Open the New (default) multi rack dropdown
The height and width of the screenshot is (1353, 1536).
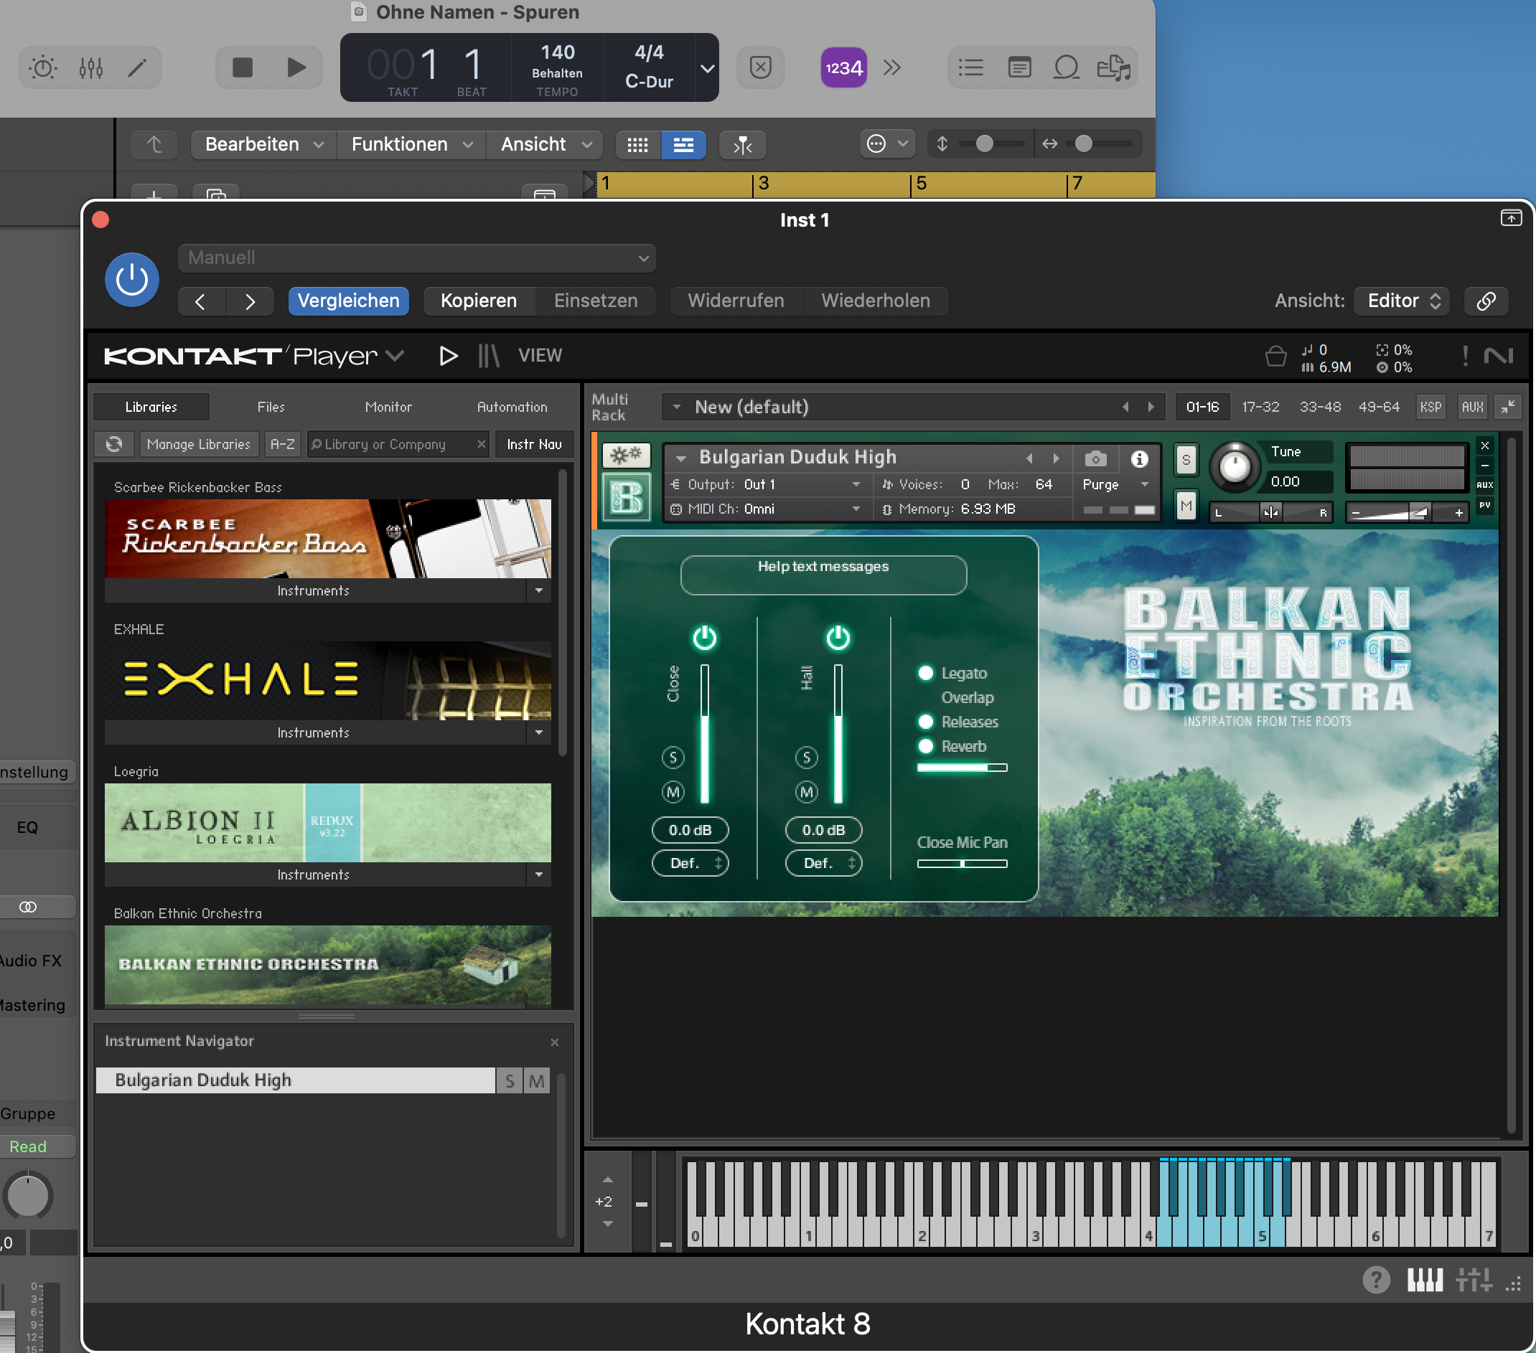pos(913,407)
